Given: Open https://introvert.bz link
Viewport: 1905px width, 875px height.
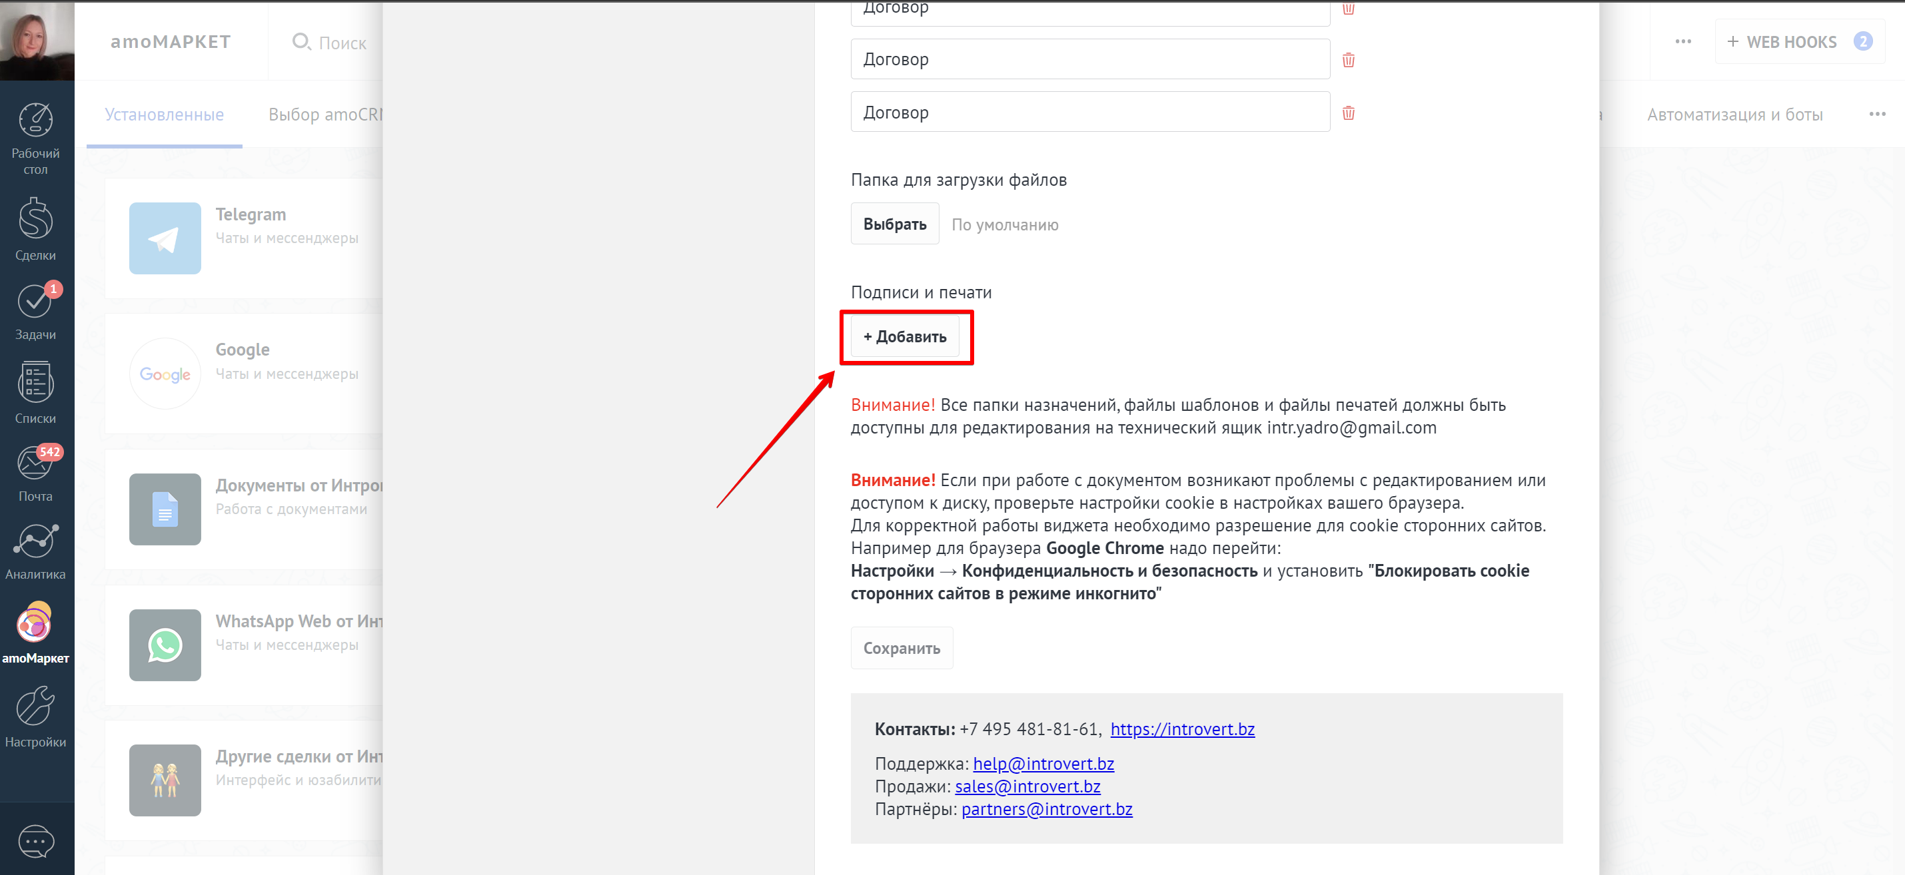Looking at the screenshot, I should coord(1182,729).
